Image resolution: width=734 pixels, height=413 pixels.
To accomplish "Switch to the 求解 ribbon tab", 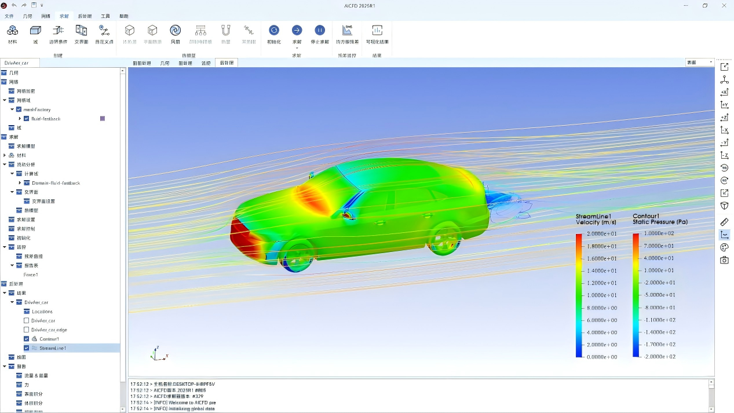I will [x=64, y=16].
